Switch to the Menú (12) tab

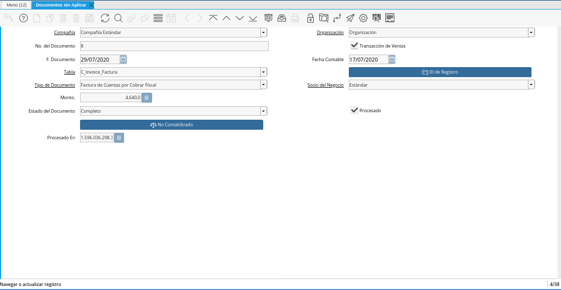click(x=16, y=5)
